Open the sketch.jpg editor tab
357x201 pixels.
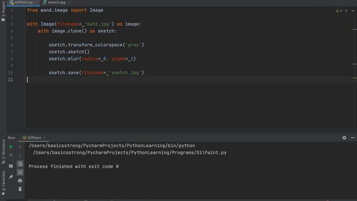pos(56,2)
